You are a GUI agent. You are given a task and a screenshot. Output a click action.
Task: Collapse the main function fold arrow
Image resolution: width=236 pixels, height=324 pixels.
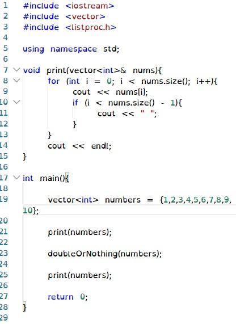pyautogui.click(x=16, y=177)
